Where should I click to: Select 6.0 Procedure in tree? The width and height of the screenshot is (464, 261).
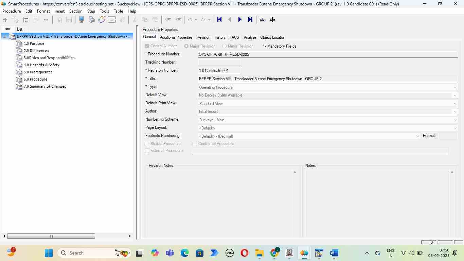pyautogui.click(x=35, y=79)
